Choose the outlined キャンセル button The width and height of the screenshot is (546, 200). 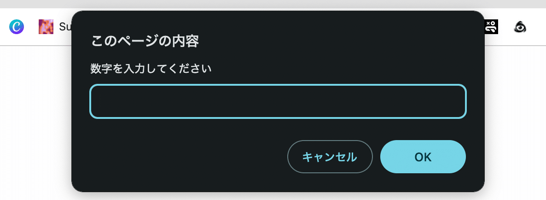click(330, 157)
